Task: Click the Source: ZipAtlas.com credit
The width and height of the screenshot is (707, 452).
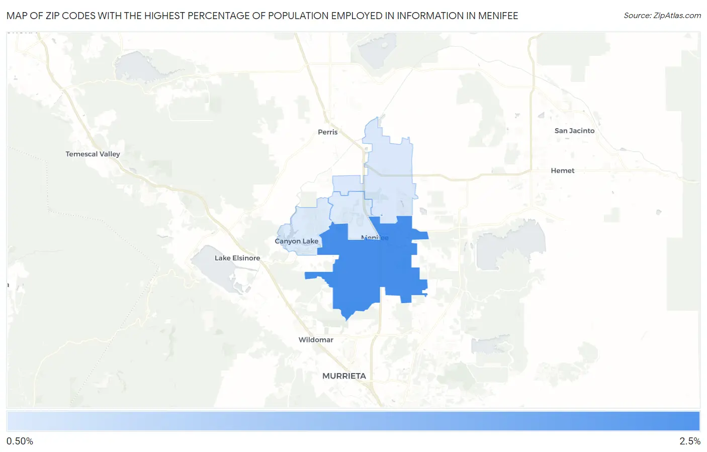Action: tap(662, 16)
